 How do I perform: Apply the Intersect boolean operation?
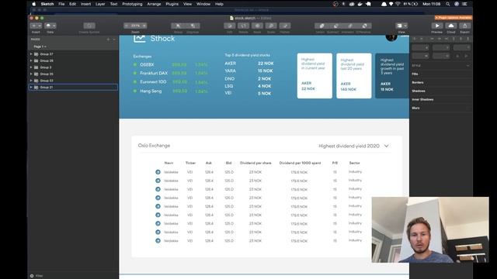(x=350, y=26)
